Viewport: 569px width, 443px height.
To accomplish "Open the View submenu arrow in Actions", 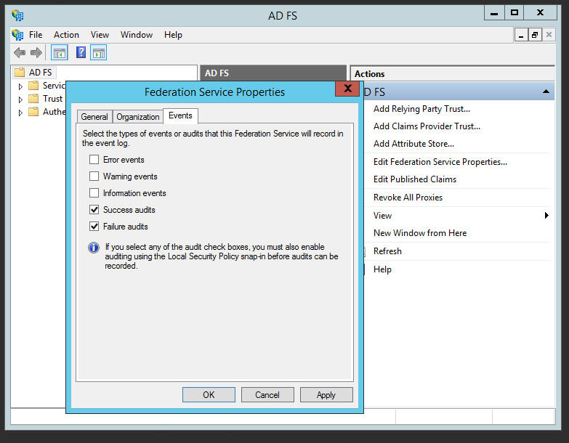I will [x=546, y=216].
